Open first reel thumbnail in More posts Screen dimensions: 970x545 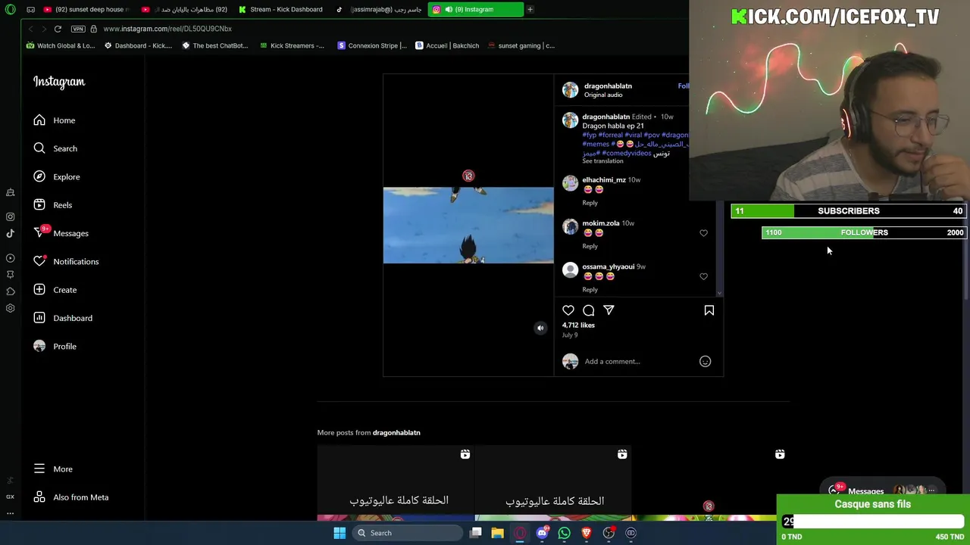pyautogui.click(x=395, y=484)
